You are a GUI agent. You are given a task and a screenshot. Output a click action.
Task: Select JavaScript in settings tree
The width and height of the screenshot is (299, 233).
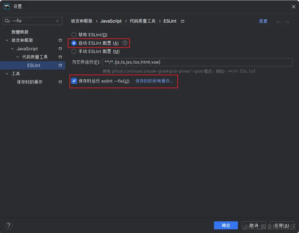click(x=27, y=49)
